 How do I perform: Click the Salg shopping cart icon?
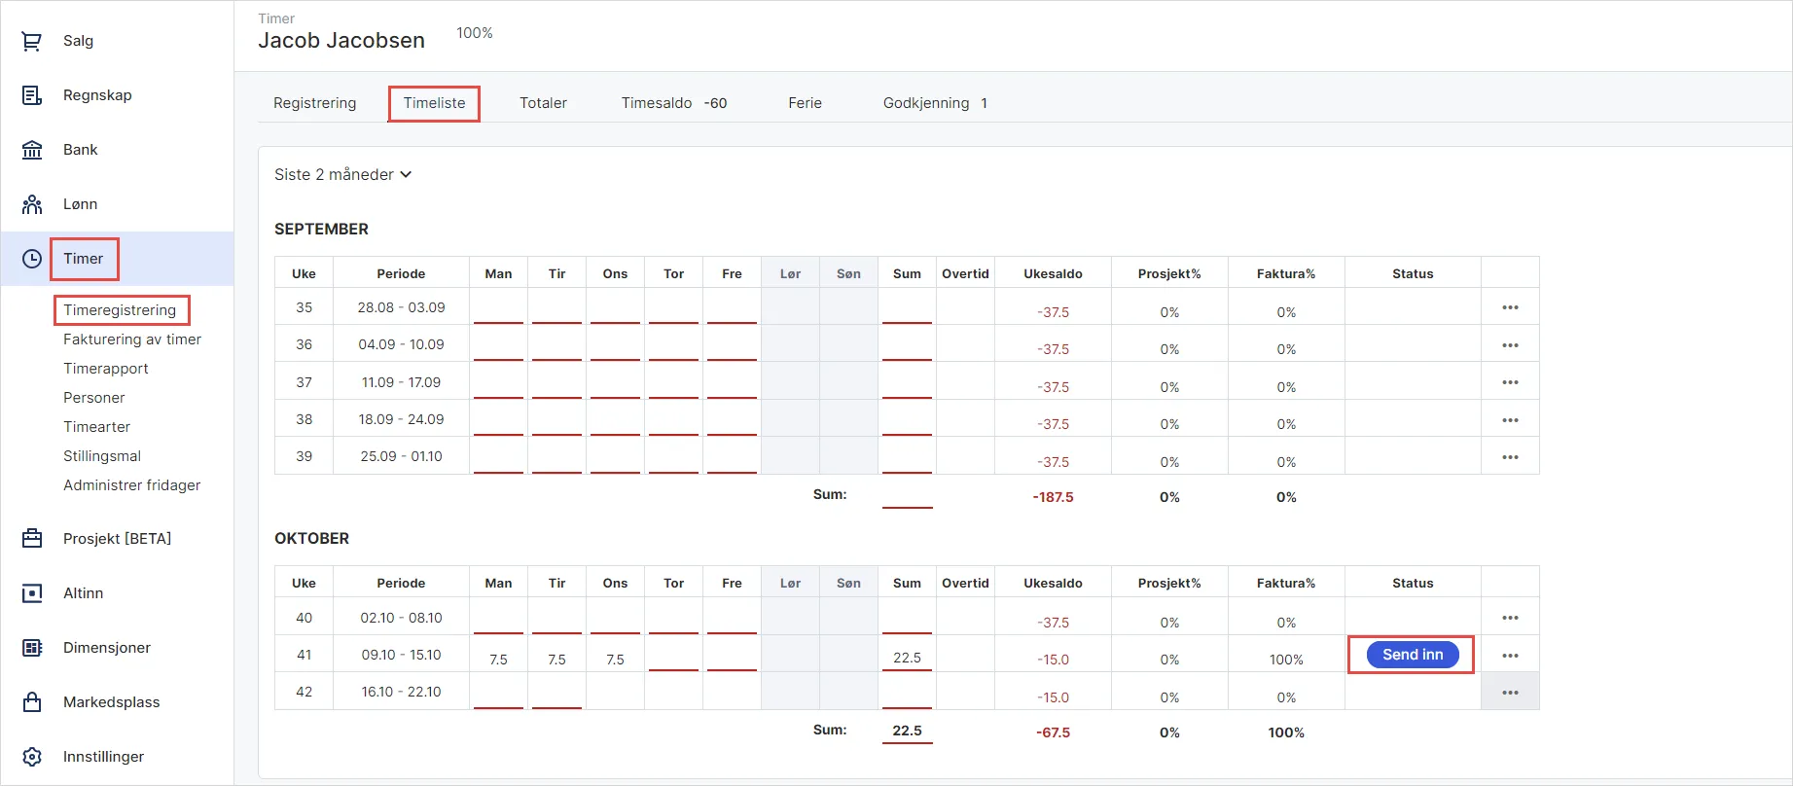[x=32, y=41]
